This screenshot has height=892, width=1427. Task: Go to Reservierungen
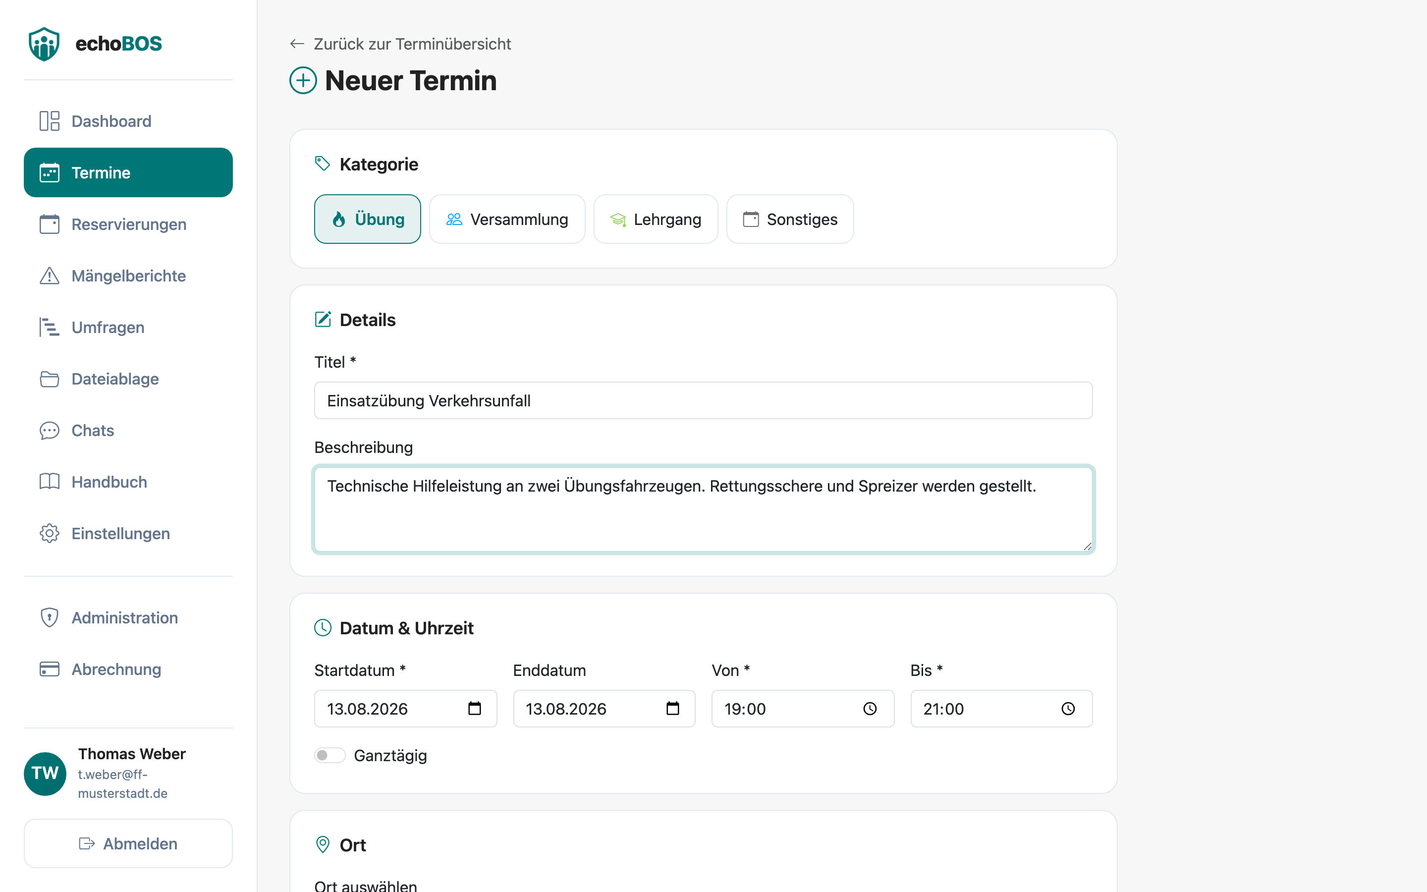pos(128,224)
